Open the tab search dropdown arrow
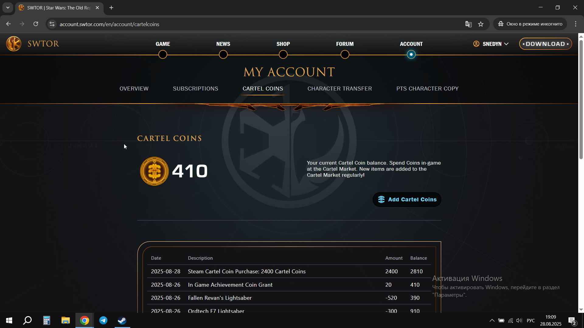The image size is (584, 328). coord(8,8)
